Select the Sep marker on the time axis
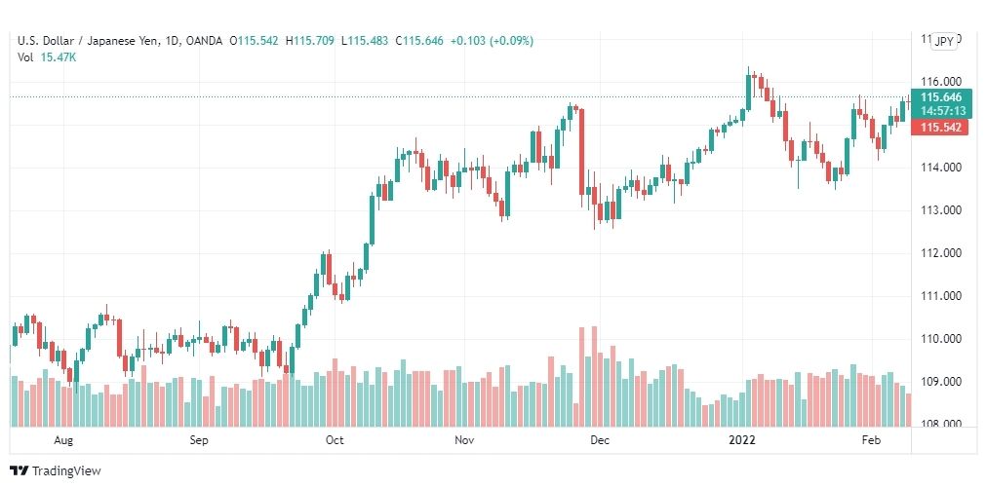 click(199, 440)
